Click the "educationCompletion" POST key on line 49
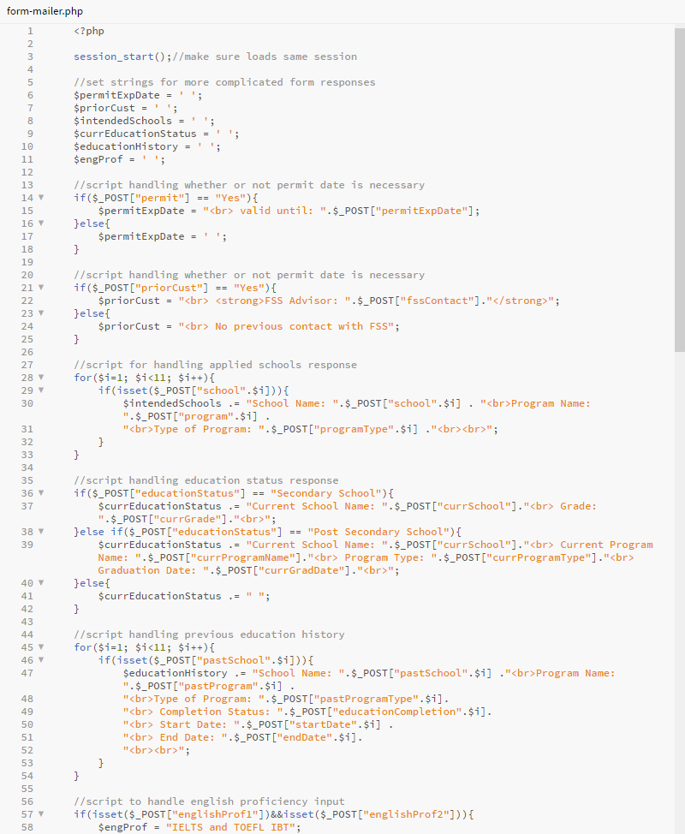The image size is (685, 834). point(397,712)
